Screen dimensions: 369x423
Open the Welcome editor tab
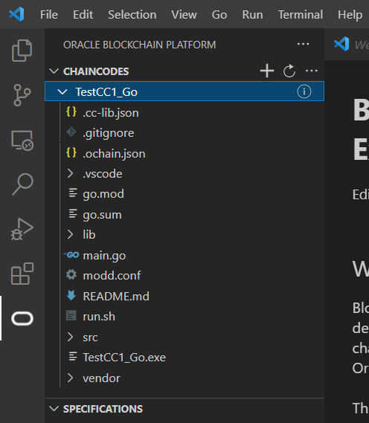351,45
